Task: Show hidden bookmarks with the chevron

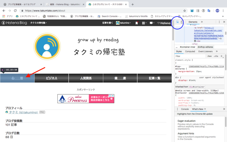Action: pyautogui.click(x=223, y=16)
